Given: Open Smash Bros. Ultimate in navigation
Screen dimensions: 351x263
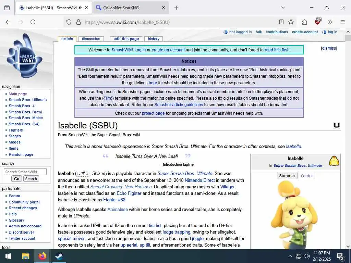Looking at the screenshot, I should [x=27, y=100].
